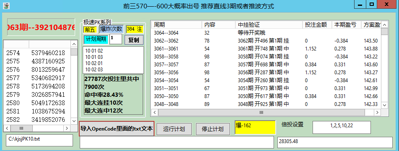Select draw list row 2574
Screen dimensions: 399x151
coord(37,53)
